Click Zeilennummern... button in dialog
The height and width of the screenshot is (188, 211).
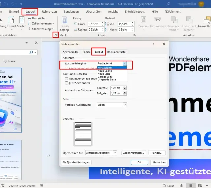pos(134,153)
